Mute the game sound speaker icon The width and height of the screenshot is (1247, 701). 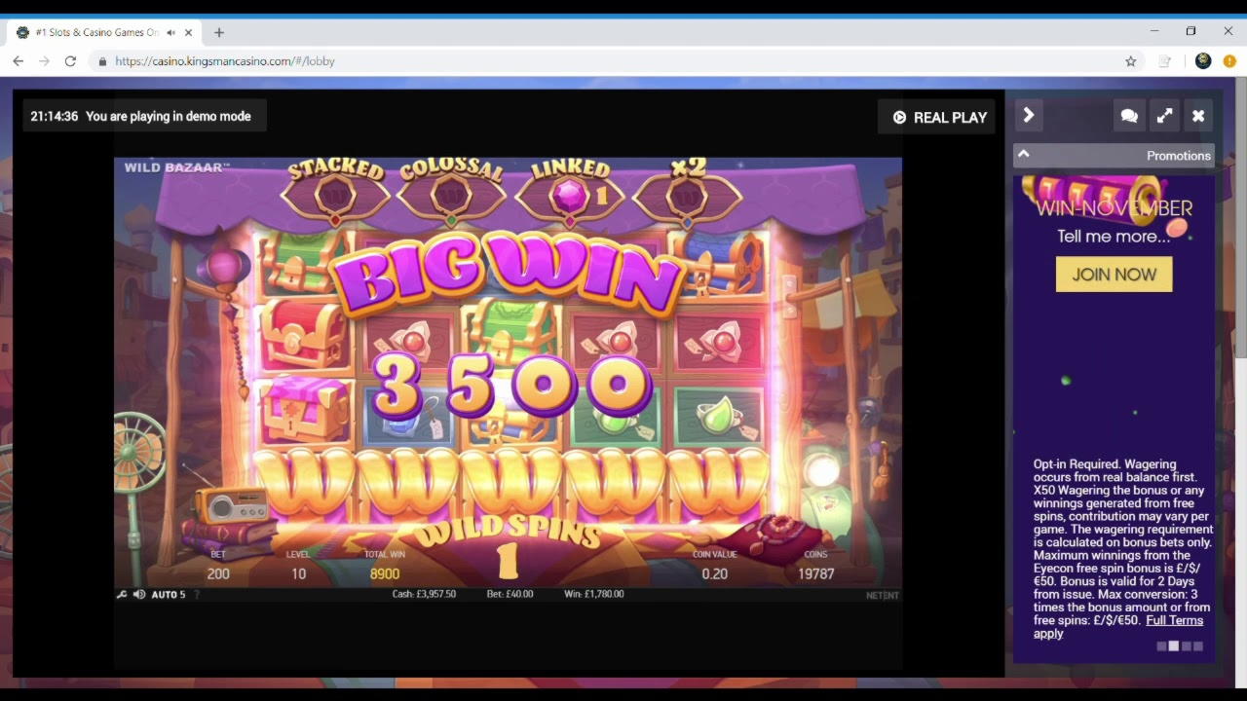(139, 594)
